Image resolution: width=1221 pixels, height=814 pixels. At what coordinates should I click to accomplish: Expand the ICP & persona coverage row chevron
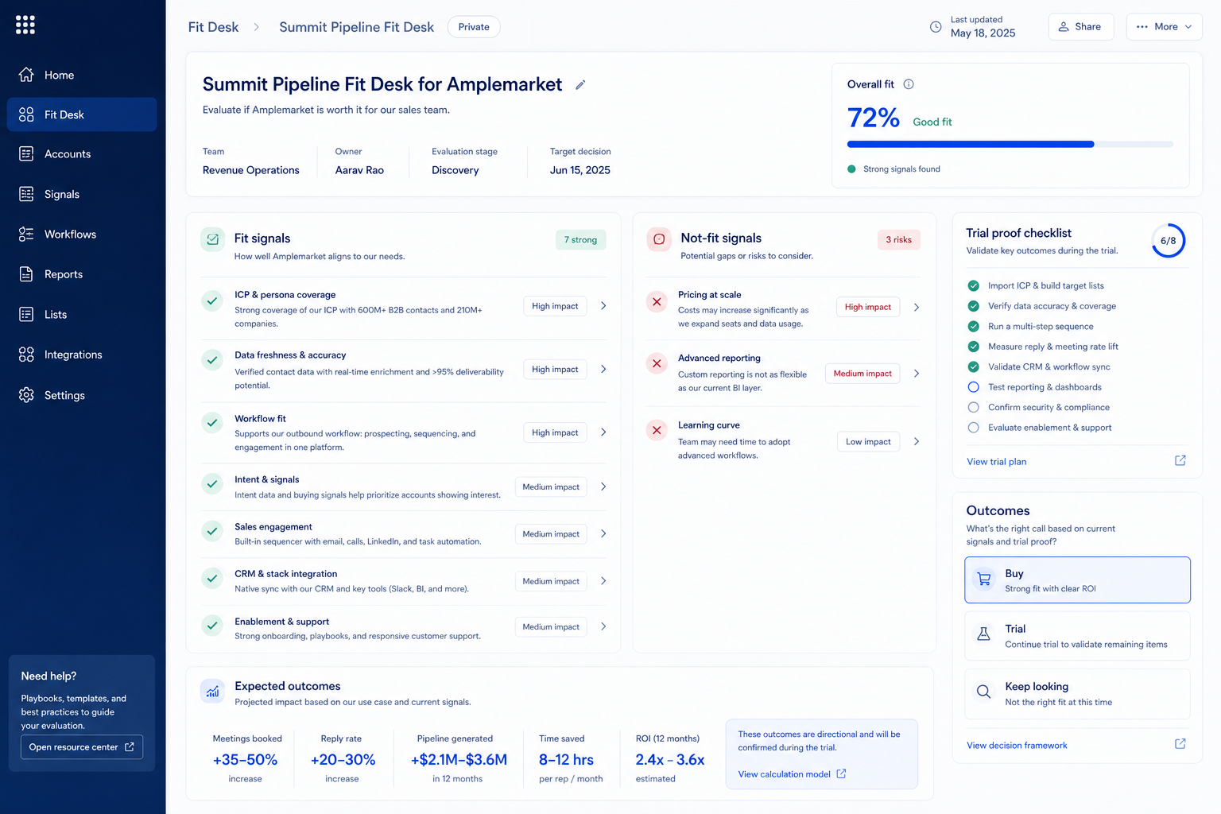pyautogui.click(x=603, y=306)
